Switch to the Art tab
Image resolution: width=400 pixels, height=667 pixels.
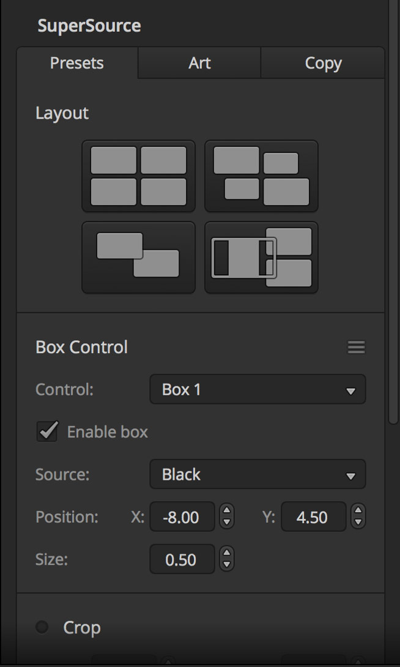click(x=199, y=63)
